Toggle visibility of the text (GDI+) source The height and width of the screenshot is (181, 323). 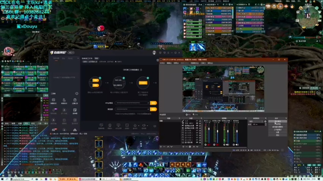point(197,123)
